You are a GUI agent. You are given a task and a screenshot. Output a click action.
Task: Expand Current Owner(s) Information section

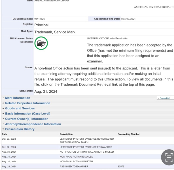pos(27,119)
